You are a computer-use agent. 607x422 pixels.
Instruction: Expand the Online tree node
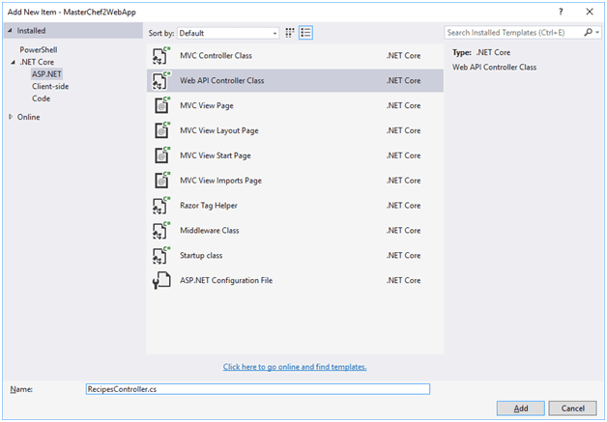point(11,117)
